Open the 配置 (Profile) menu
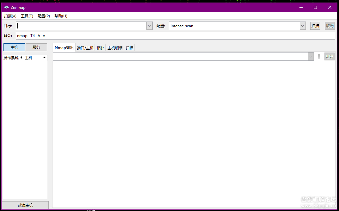The image size is (339, 211). click(44, 16)
